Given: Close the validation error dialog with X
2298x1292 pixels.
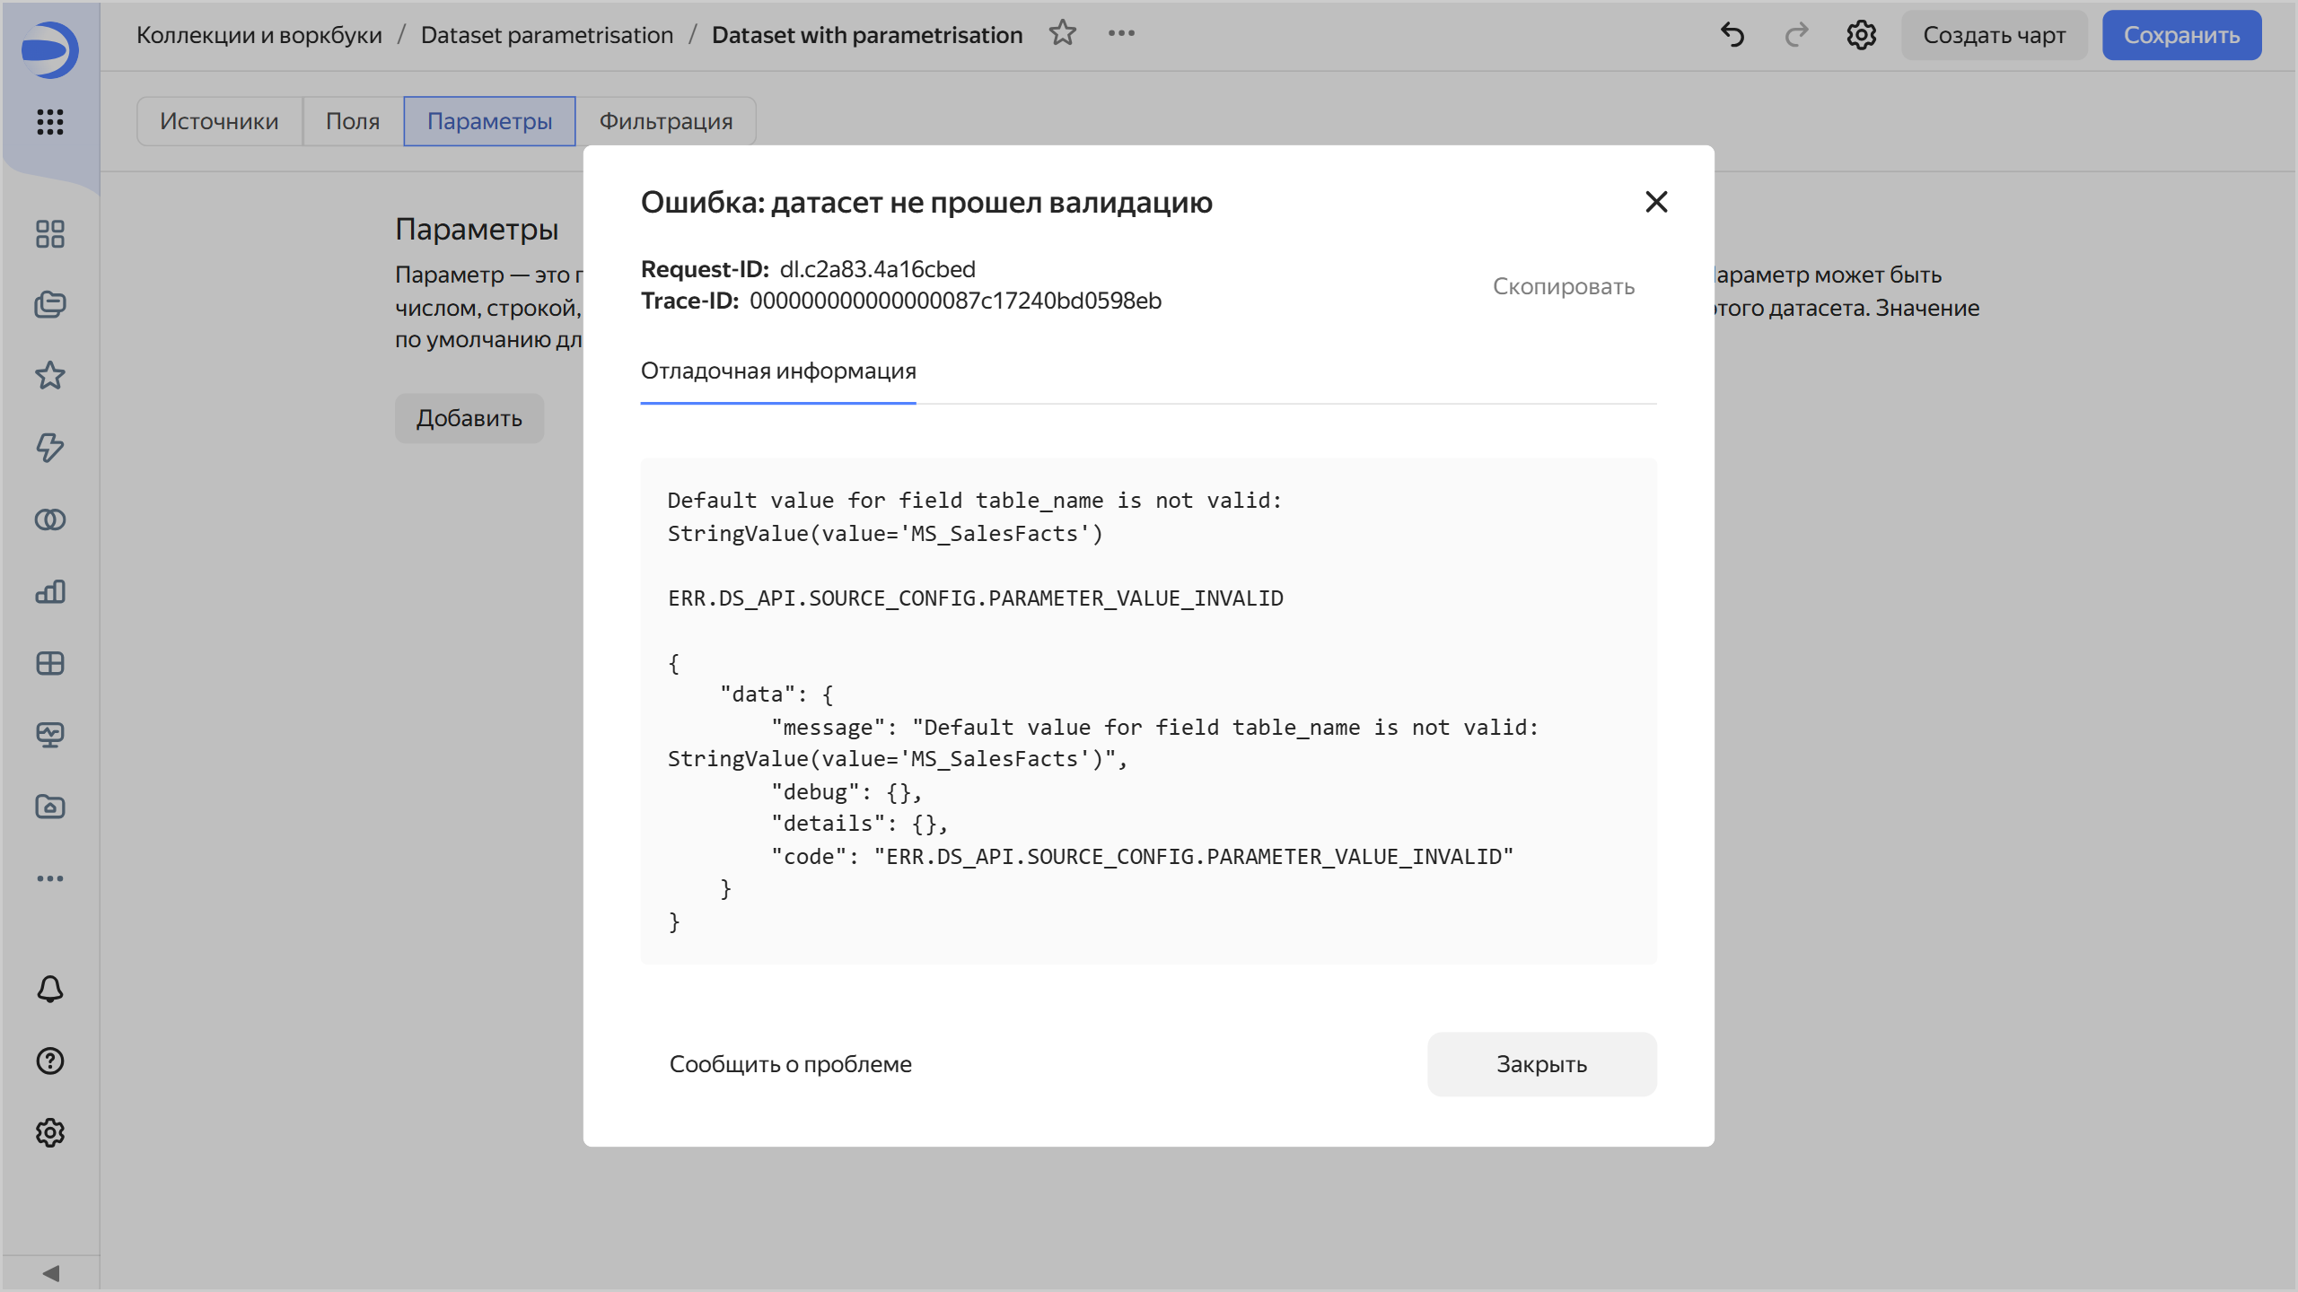Looking at the screenshot, I should (1656, 202).
